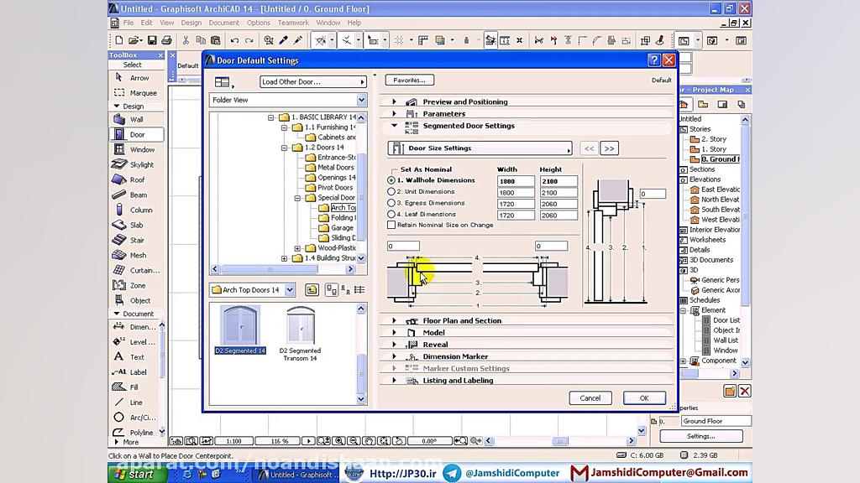Open the Document menu
The width and height of the screenshot is (860, 483).
[x=223, y=23]
